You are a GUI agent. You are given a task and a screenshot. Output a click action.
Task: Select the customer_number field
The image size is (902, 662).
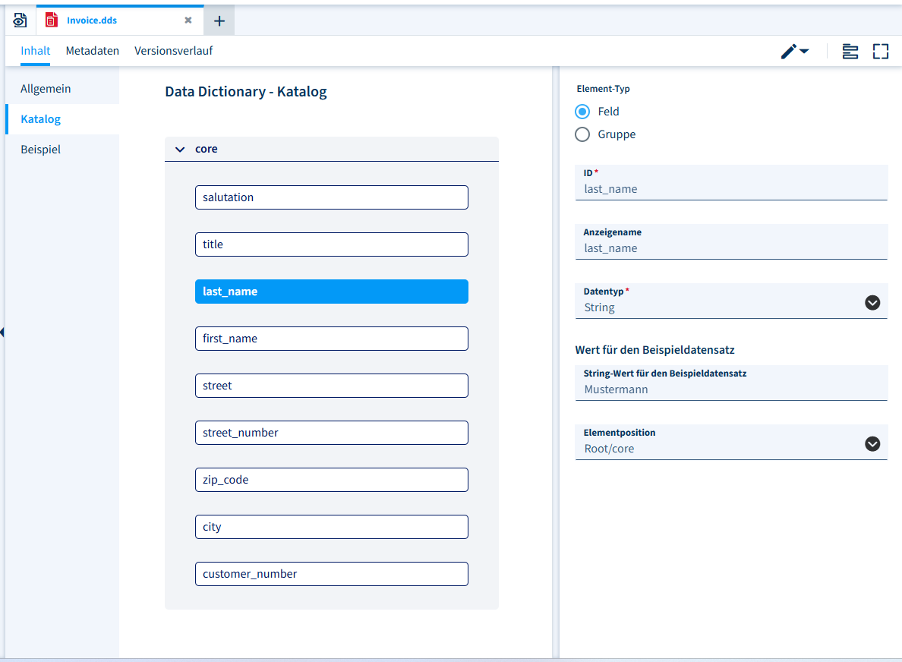pos(331,574)
